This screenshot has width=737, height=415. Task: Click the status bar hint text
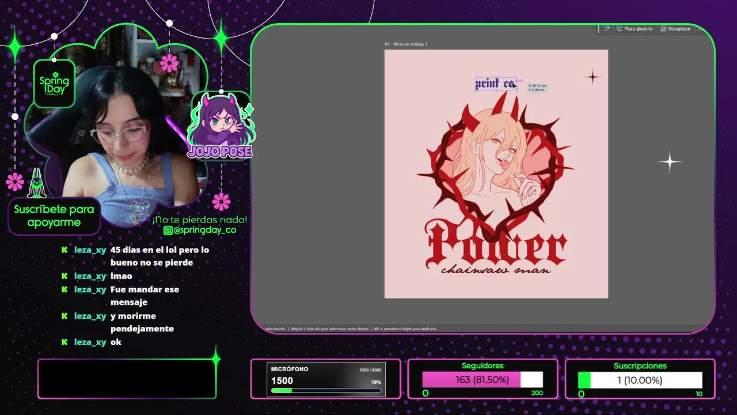pos(350,329)
